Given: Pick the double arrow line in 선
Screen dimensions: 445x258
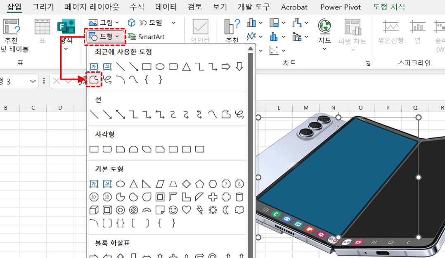Looking at the screenshot, I should 121,114.
